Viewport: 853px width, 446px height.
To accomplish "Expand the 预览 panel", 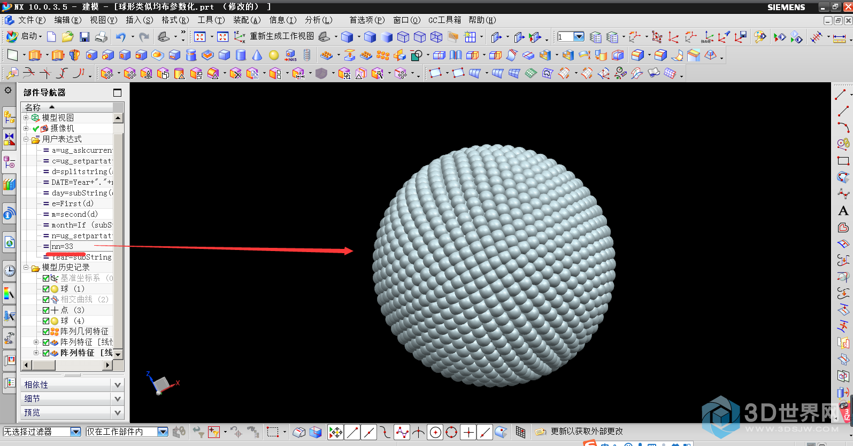I will [x=118, y=412].
